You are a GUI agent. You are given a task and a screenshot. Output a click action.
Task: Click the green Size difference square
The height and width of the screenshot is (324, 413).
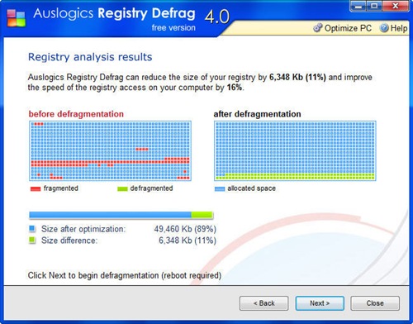(32, 240)
